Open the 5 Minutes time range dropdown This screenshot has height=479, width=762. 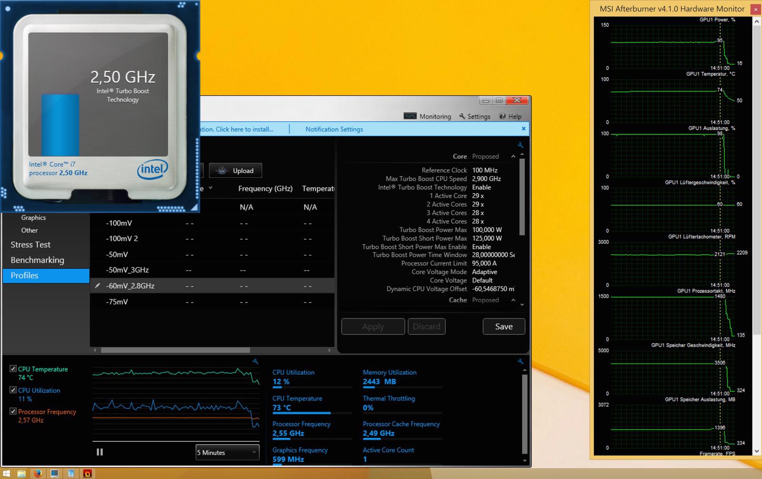[x=228, y=452]
